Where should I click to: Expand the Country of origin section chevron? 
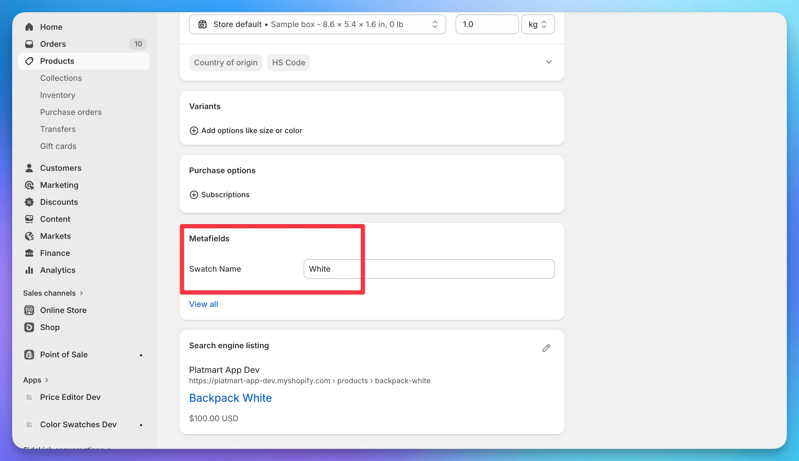coord(549,62)
